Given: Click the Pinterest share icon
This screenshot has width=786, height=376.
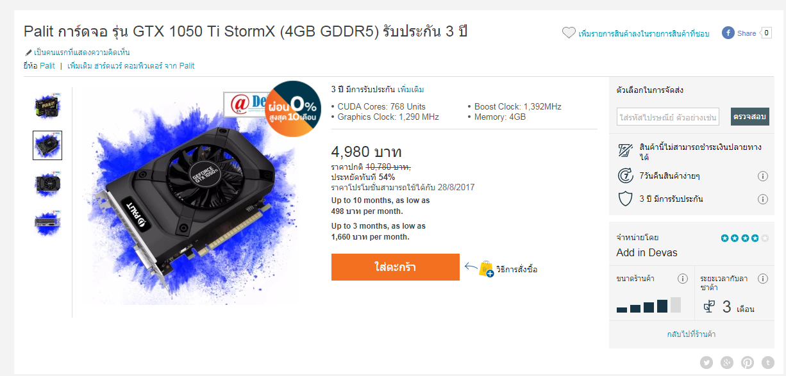Looking at the screenshot, I should tap(748, 363).
